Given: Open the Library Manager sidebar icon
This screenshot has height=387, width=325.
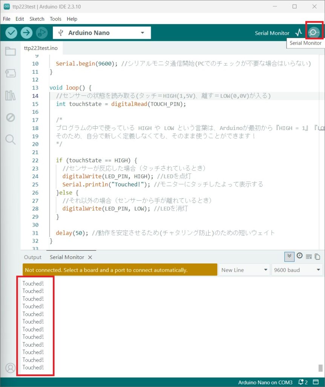Looking at the screenshot, I should 10,95.
